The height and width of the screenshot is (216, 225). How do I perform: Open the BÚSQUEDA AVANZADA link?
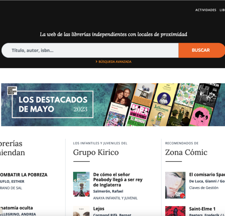pyautogui.click(x=115, y=61)
